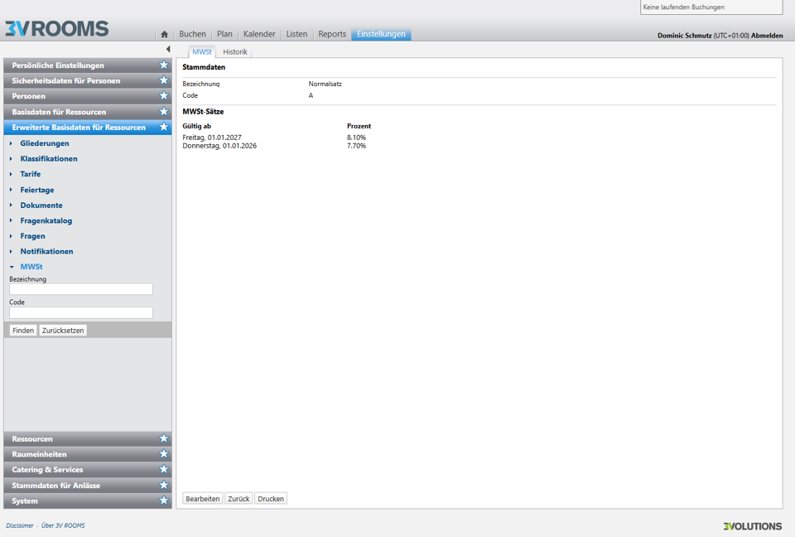Image resolution: width=795 pixels, height=537 pixels.
Task: Click star icon next to Personen
Action: pos(164,96)
